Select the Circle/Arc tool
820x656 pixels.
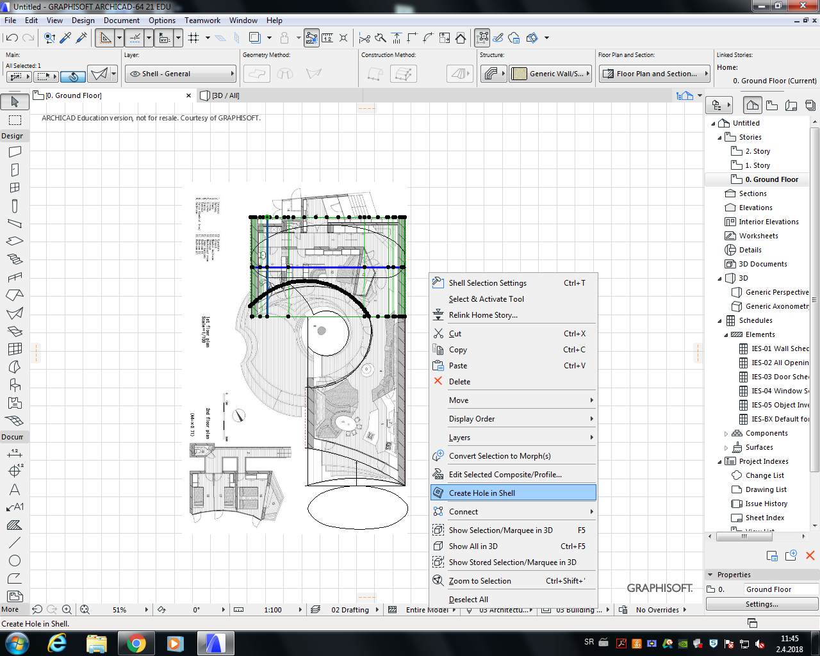15,561
